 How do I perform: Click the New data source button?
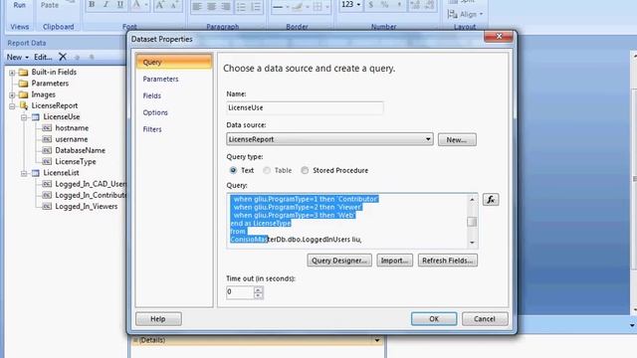[x=457, y=139]
